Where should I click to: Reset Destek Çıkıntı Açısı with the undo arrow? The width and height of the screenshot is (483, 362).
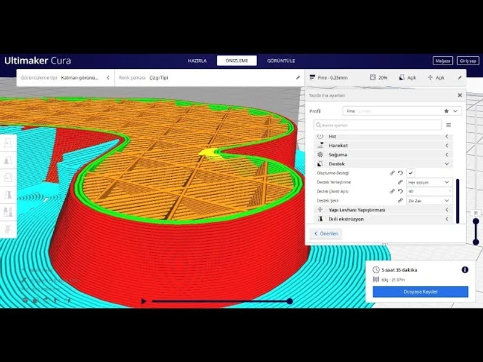pyautogui.click(x=400, y=191)
